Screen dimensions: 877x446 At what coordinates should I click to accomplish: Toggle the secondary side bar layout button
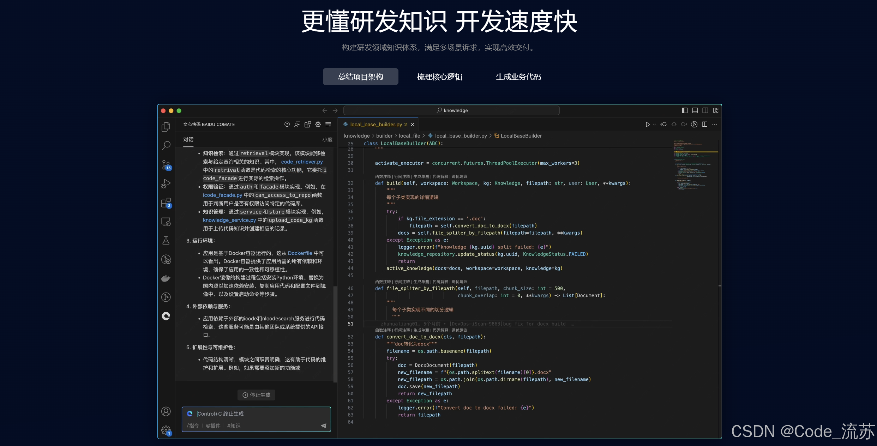click(705, 110)
